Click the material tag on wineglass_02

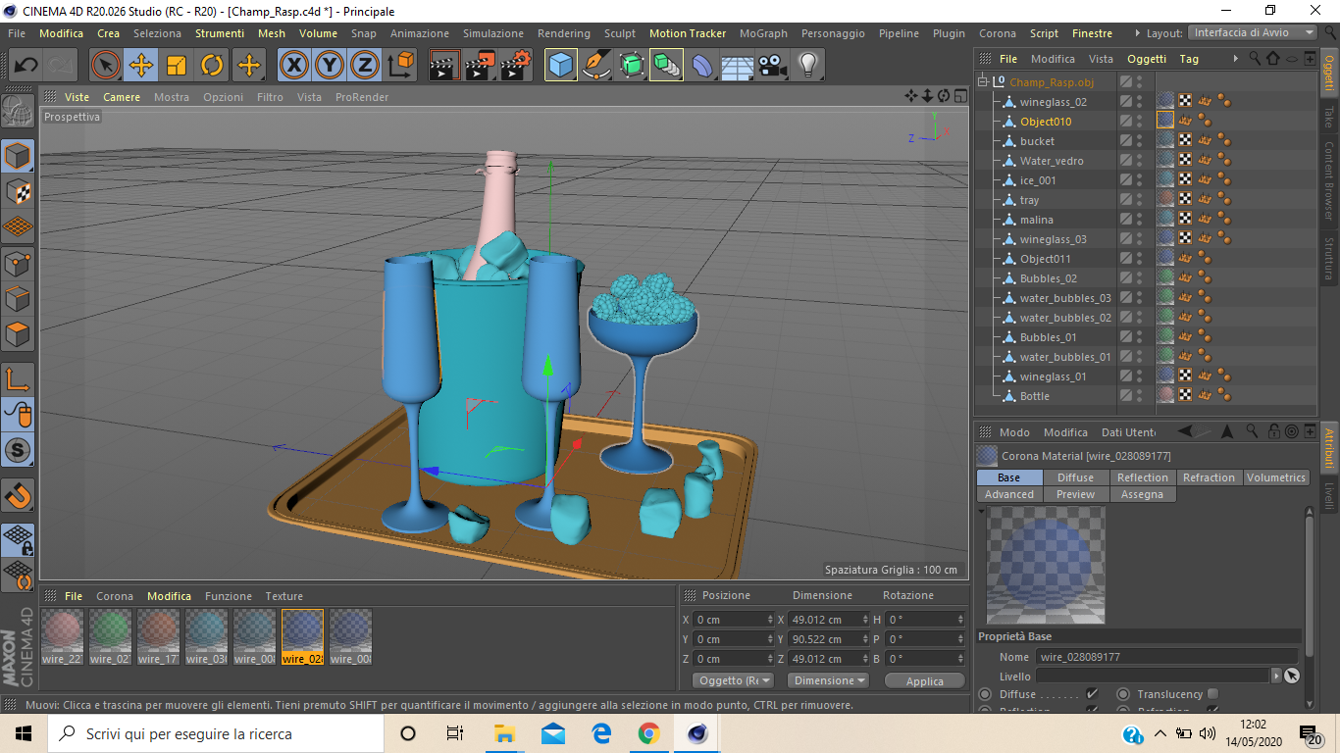coord(1165,102)
